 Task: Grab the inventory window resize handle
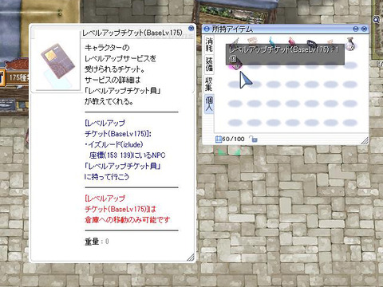coord(365,140)
